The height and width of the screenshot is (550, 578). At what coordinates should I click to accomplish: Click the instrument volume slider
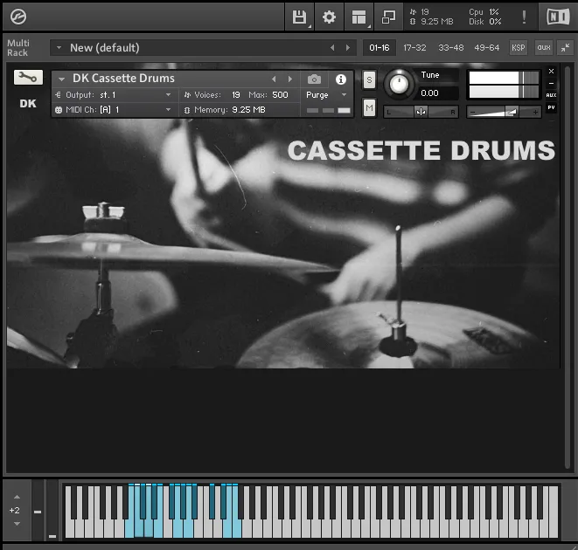click(x=504, y=112)
